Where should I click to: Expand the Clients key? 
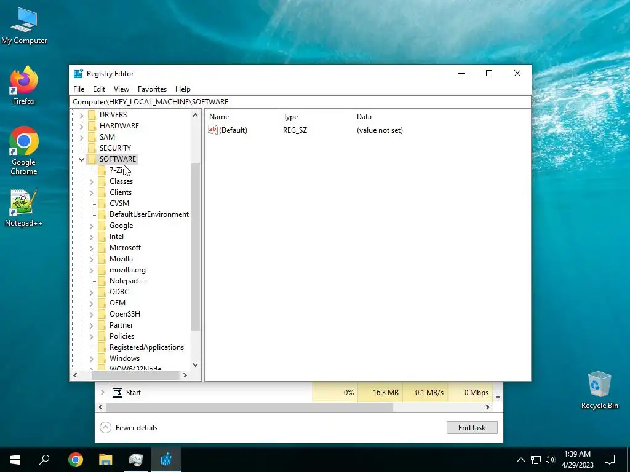click(x=91, y=192)
